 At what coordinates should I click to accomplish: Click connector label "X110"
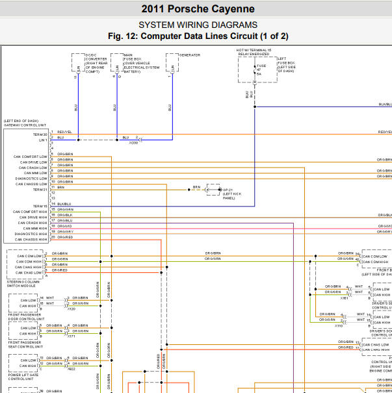pos(339,326)
